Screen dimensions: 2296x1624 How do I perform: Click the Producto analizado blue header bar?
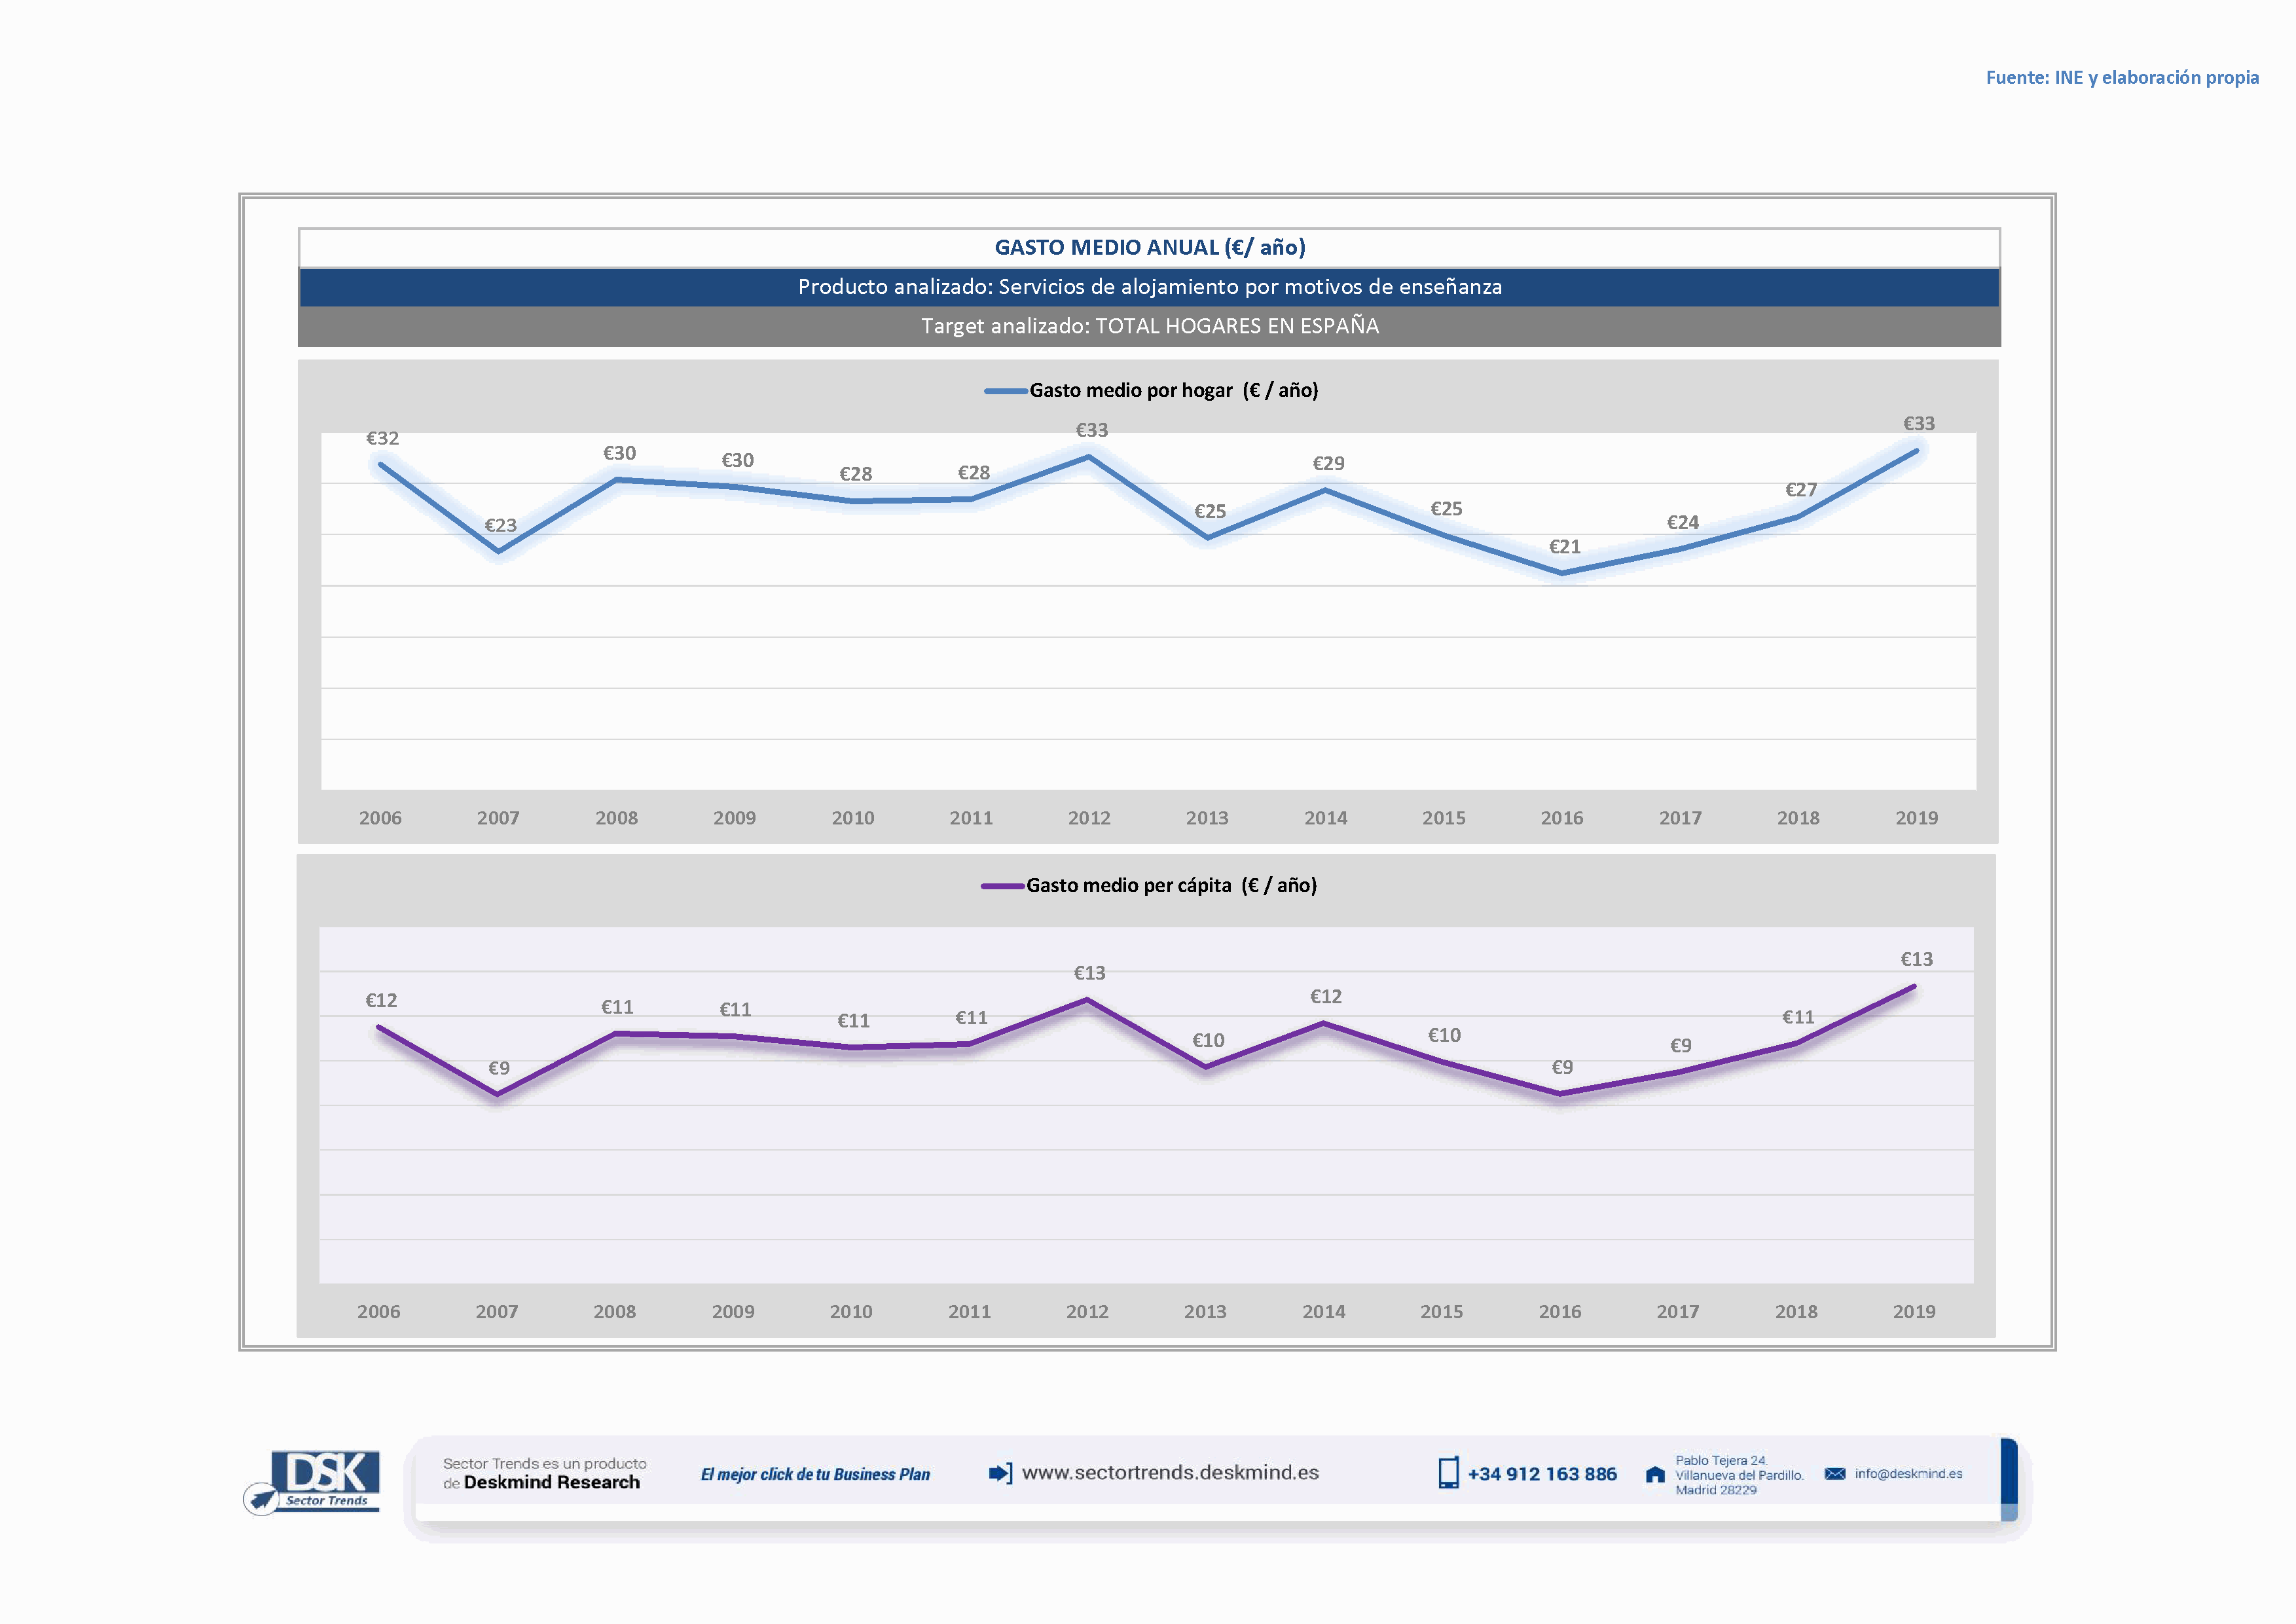pyautogui.click(x=1149, y=287)
